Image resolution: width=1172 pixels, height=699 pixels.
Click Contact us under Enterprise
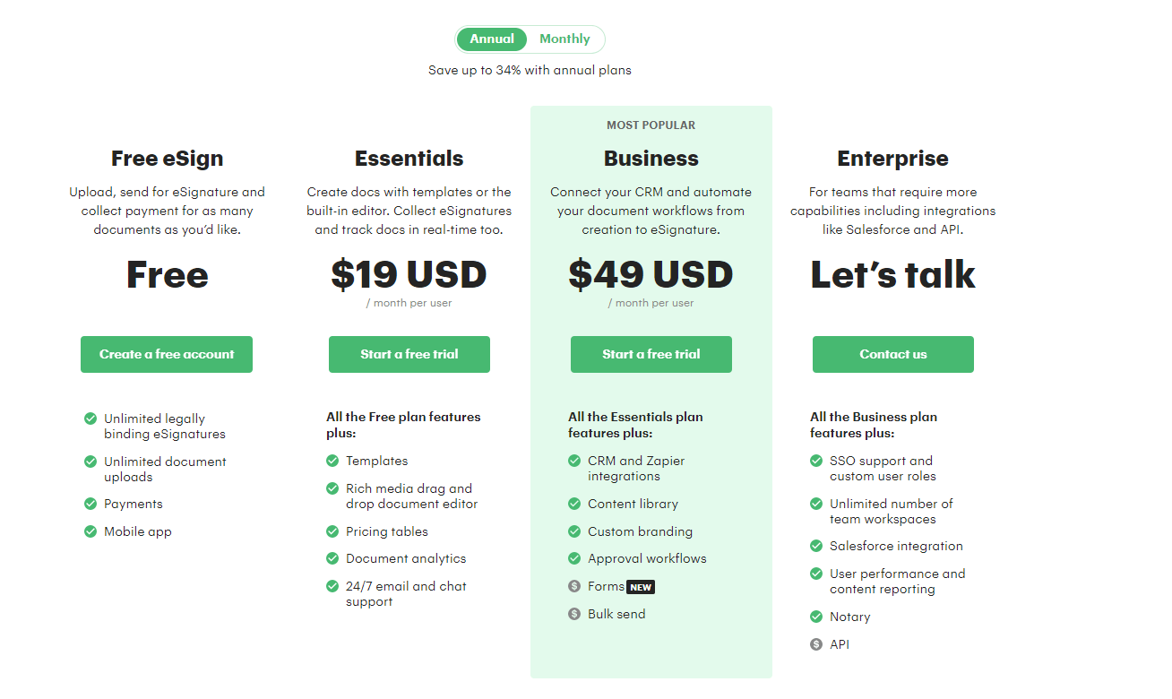pos(892,354)
